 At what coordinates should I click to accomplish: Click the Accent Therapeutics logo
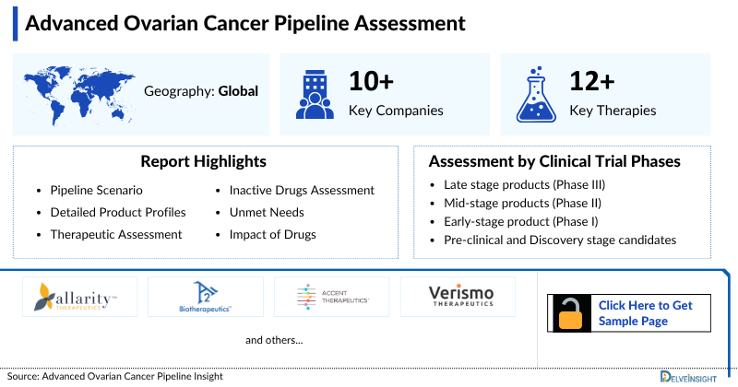click(333, 297)
